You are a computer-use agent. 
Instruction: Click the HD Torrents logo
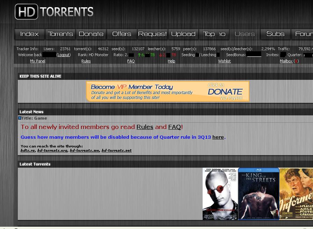(x=54, y=12)
